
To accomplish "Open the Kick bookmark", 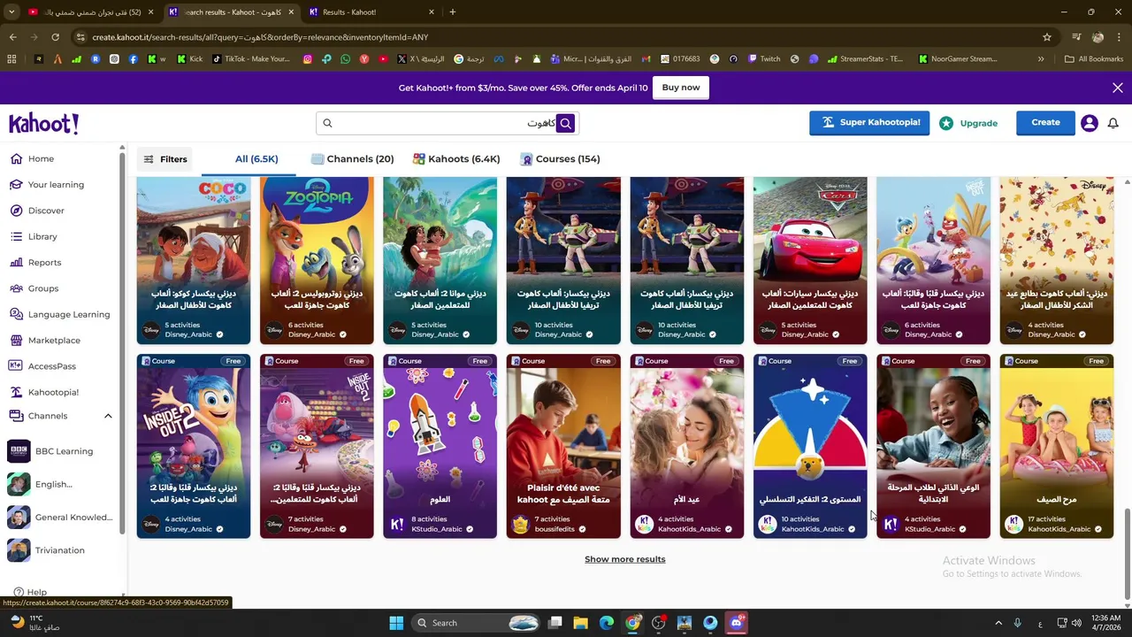I will click(x=189, y=59).
